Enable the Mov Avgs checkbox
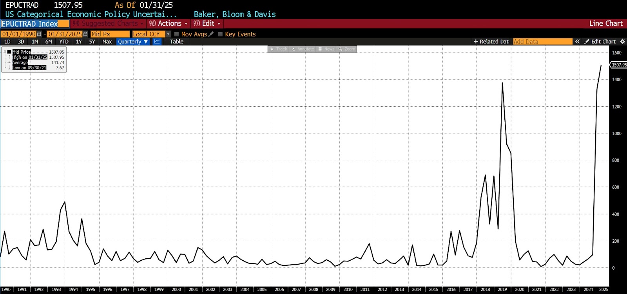 (176, 34)
